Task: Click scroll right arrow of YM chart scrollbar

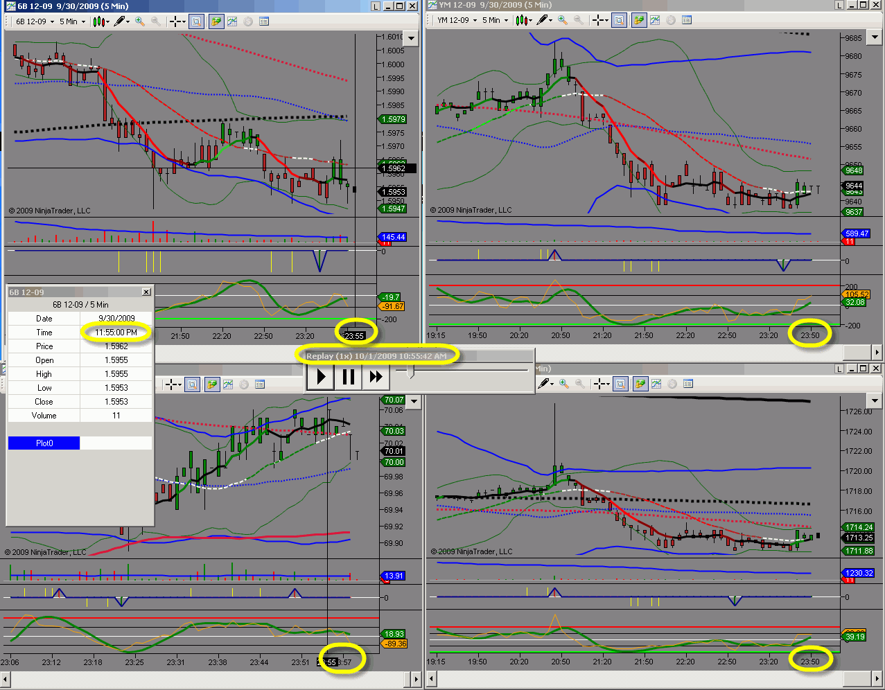Action: (x=877, y=353)
